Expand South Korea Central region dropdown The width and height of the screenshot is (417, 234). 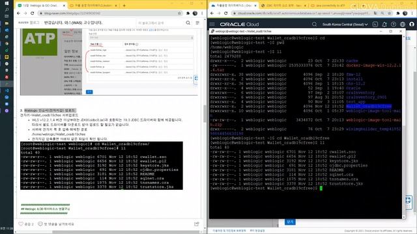[x=345, y=24]
